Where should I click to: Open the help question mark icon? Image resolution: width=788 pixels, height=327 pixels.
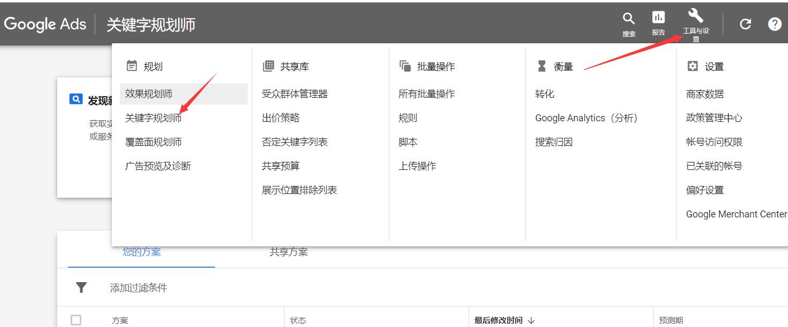tap(775, 24)
